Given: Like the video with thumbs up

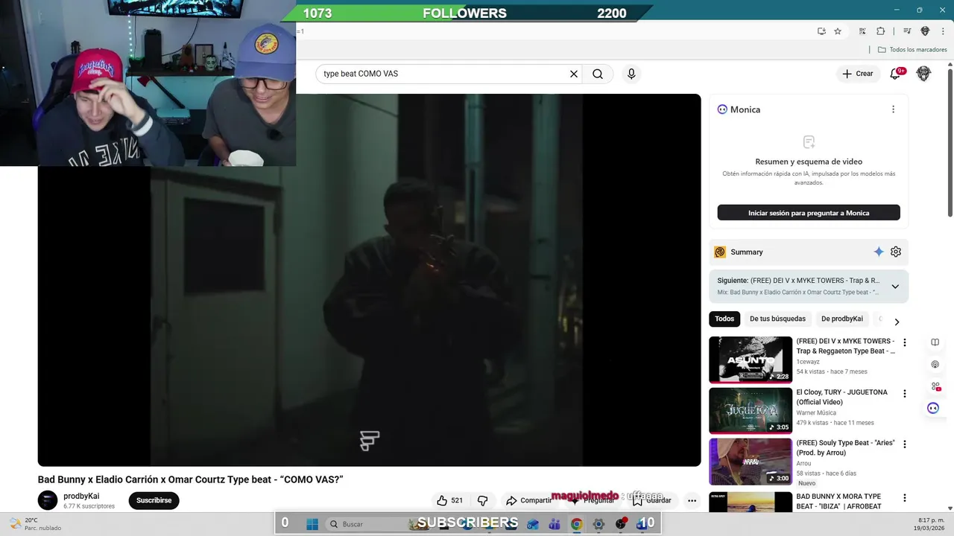Looking at the screenshot, I should coord(451,500).
